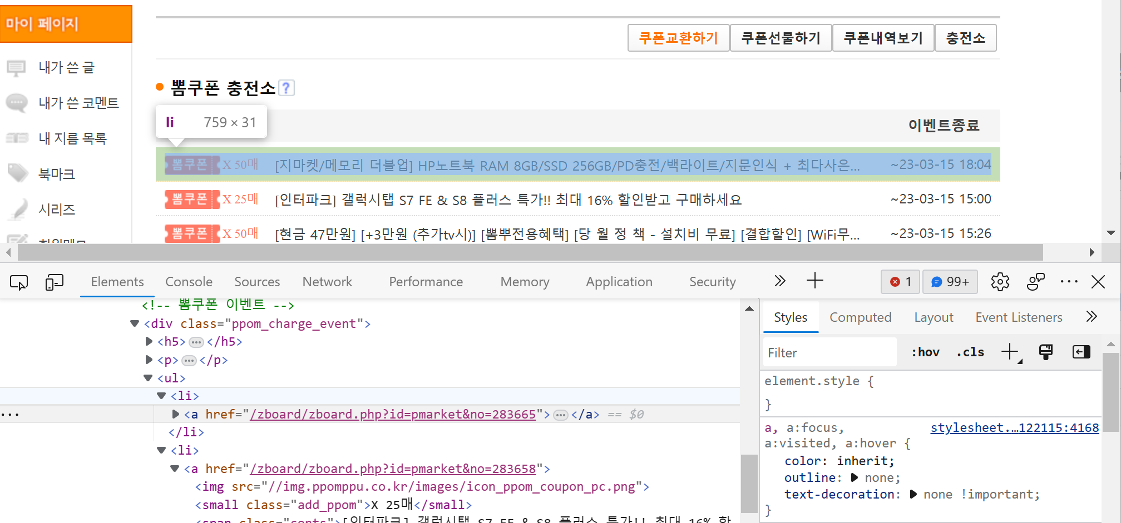Add a new style rule plus icon
This screenshot has height=523, width=1121.
(1010, 352)
